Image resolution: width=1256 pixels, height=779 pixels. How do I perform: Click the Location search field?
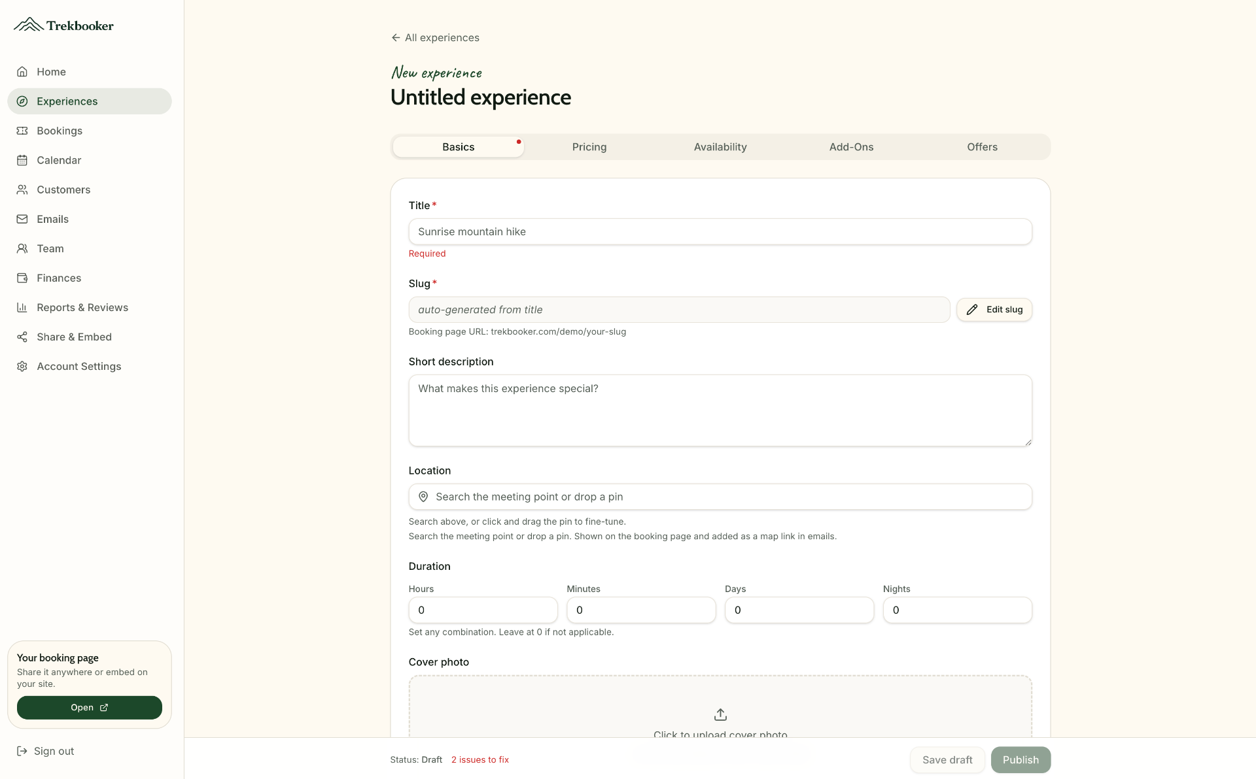coord(720,497)
